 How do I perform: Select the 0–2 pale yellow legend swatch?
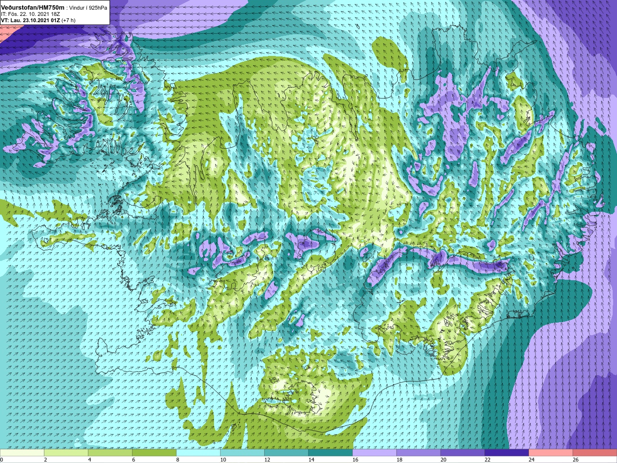(x=22, y=453)
